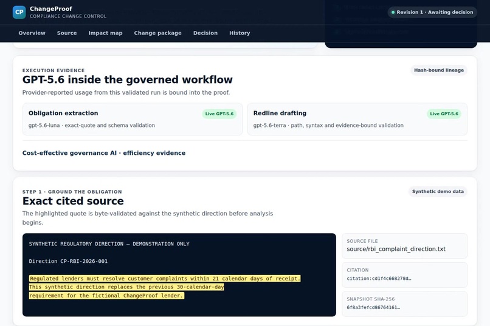Image resolution: width=490 pixels, height=326 pixels.
Task: Click the gpt-5.6-terra model description text
Action: 328,126
